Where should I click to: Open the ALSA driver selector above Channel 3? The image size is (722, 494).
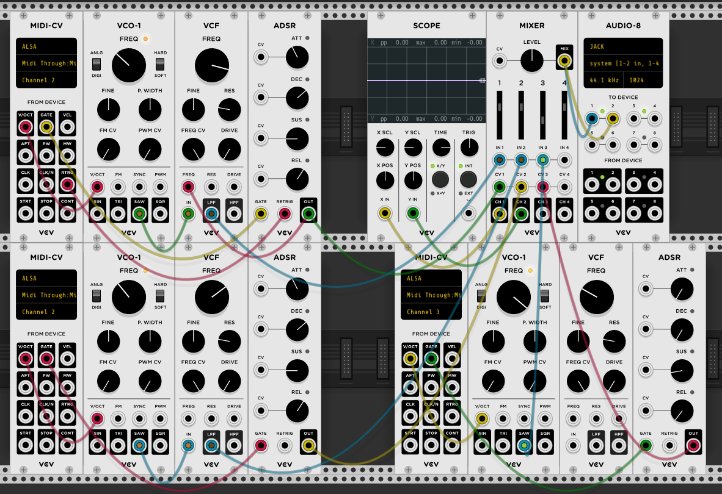[431, 278]
